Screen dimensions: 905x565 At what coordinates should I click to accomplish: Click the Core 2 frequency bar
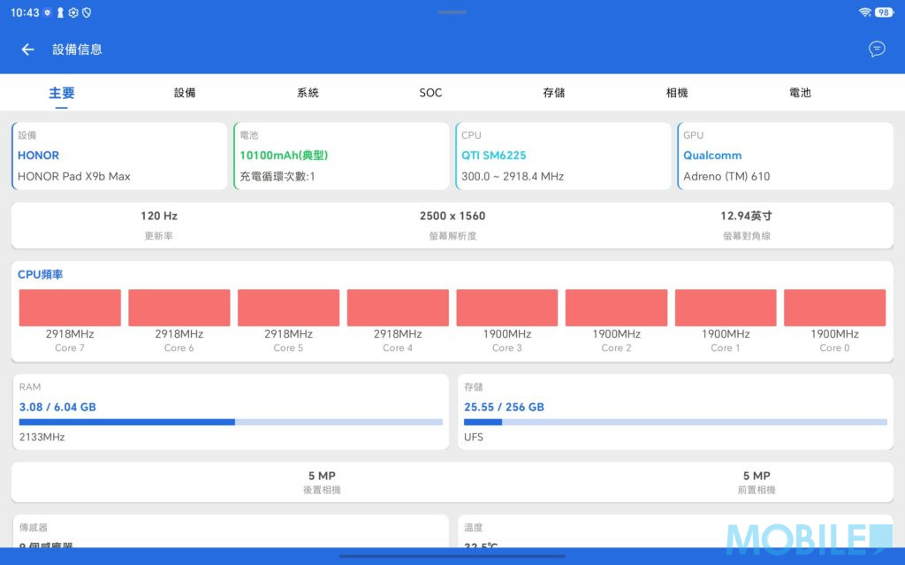click(x=616, y=308)
